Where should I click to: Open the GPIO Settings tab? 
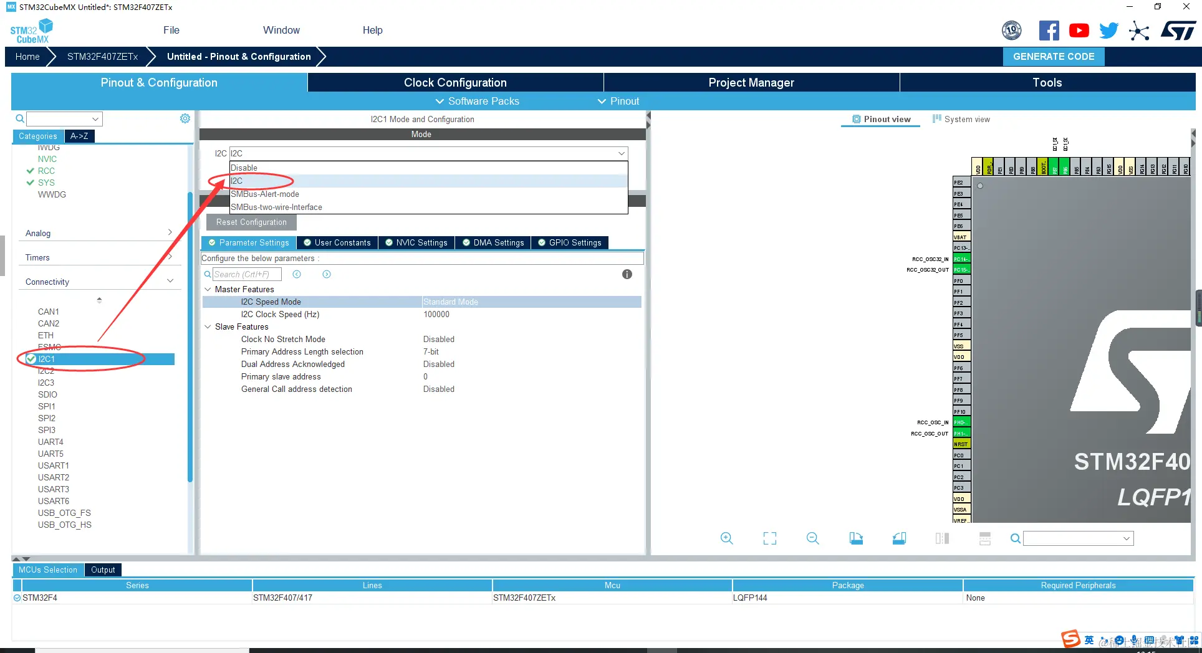pyautogui.click(x=569, y=243)
